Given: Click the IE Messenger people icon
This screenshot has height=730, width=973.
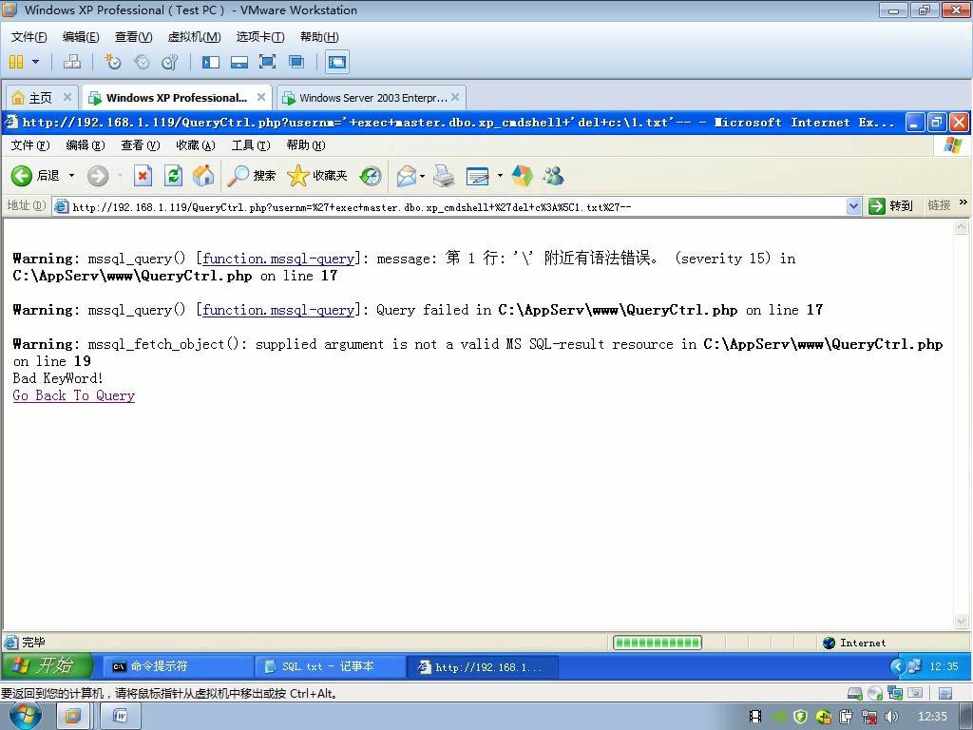Looking at the screenshot, I should click(553, 176).
